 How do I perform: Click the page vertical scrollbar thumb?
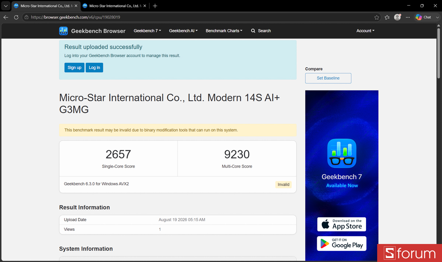point(438,53)
